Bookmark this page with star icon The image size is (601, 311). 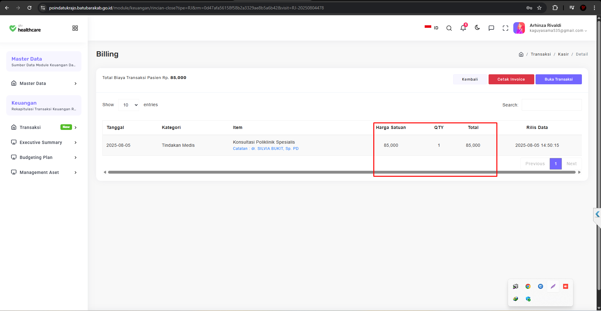point(539,8)
